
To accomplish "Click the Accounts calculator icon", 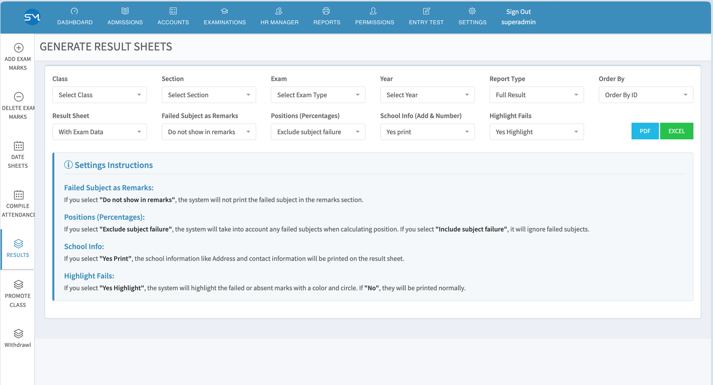I will (x=173, y=11).
